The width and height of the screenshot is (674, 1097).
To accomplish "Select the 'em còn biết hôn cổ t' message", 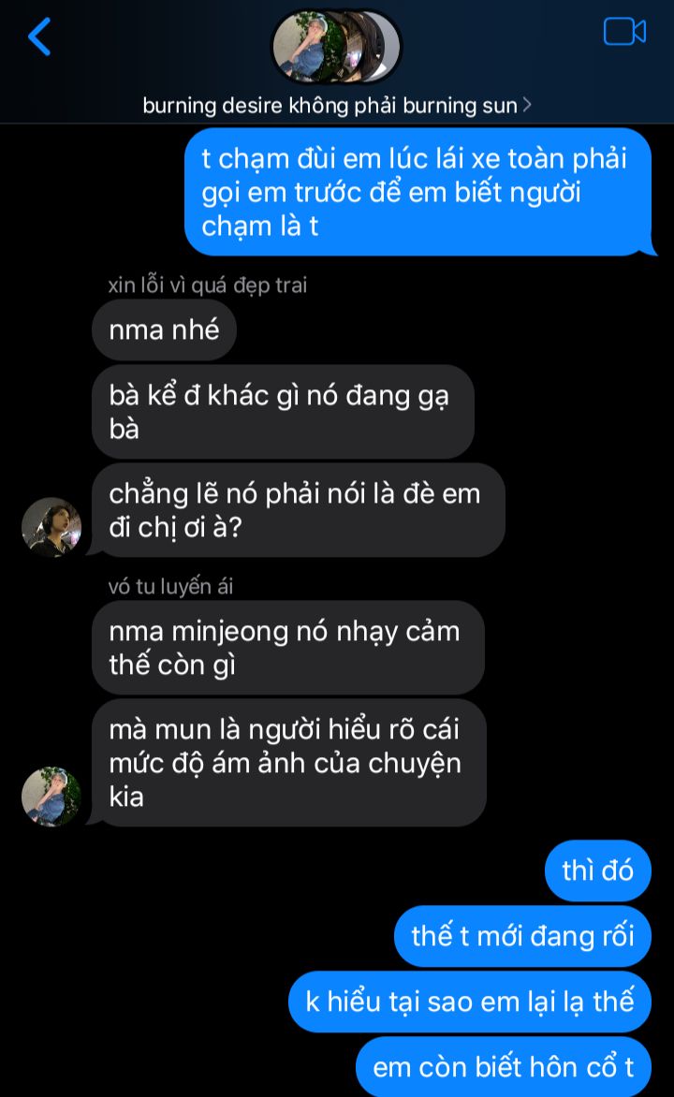I will point(504,1067).
